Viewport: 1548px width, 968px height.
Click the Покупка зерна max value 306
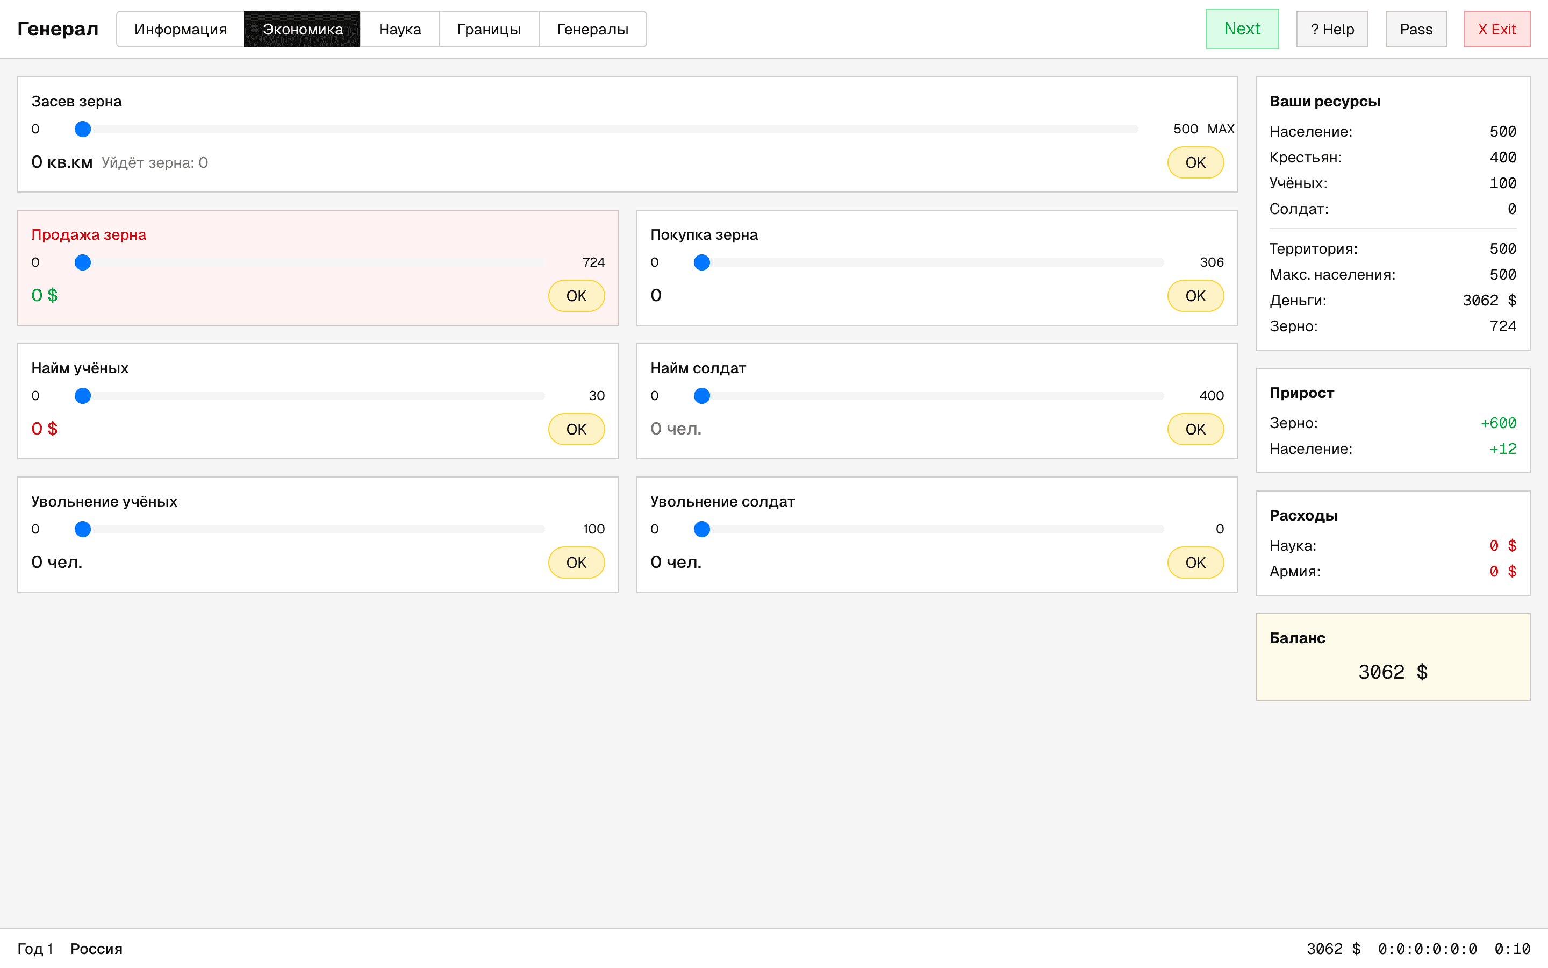click(1212, 262)
